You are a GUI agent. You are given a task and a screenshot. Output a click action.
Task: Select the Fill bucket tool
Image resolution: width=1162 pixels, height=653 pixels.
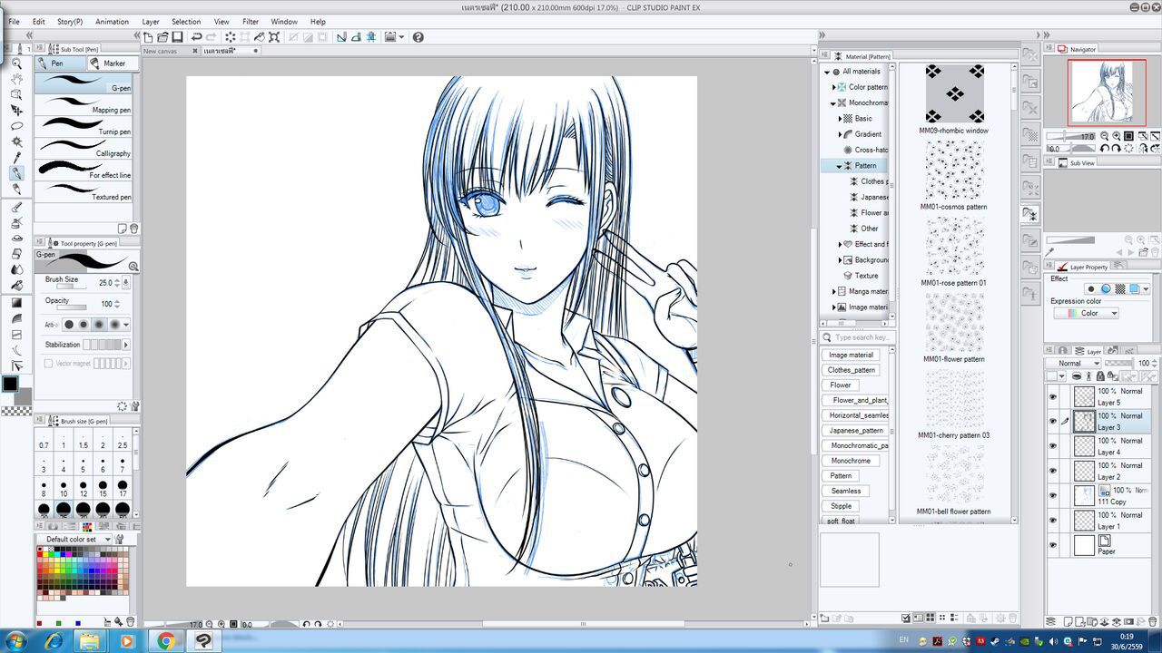tap(16, 285)
